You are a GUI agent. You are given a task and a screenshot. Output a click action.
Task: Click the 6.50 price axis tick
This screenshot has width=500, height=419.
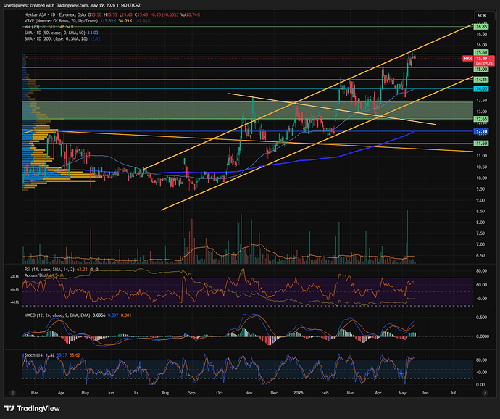pos(480,256)
